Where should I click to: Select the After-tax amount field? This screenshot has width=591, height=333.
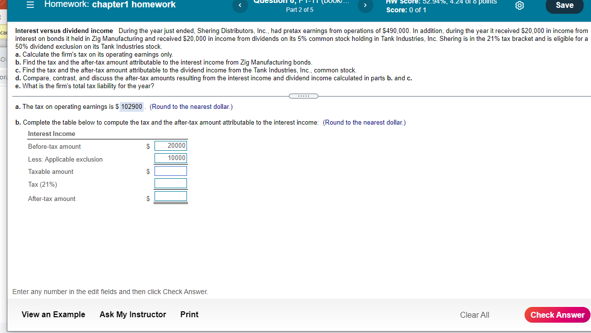171,196
